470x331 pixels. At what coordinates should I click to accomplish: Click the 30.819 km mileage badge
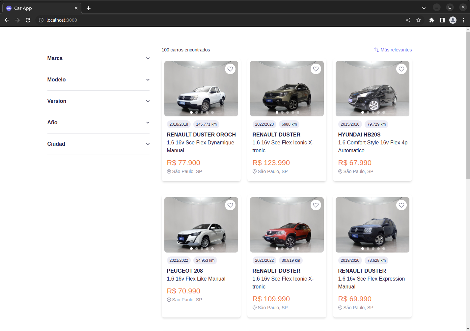(x=291, y=260)
